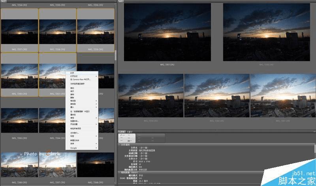Expand the 堆栈 submenu
Screen dimensions: 316x186
[x=72, y=118]
